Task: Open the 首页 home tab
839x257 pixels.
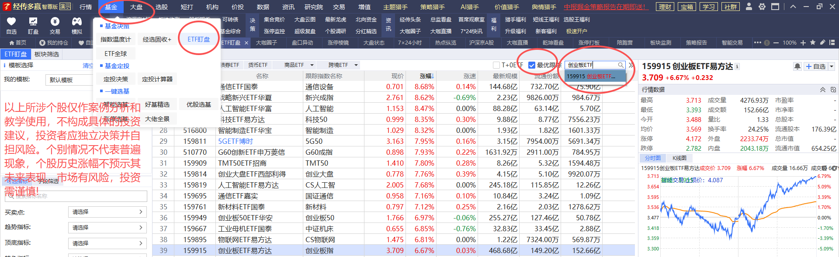Action: click(x=18, y=43)
